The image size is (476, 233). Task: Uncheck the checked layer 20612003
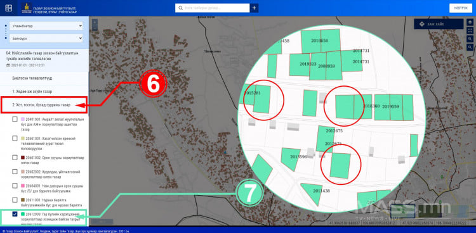(15, 214)
